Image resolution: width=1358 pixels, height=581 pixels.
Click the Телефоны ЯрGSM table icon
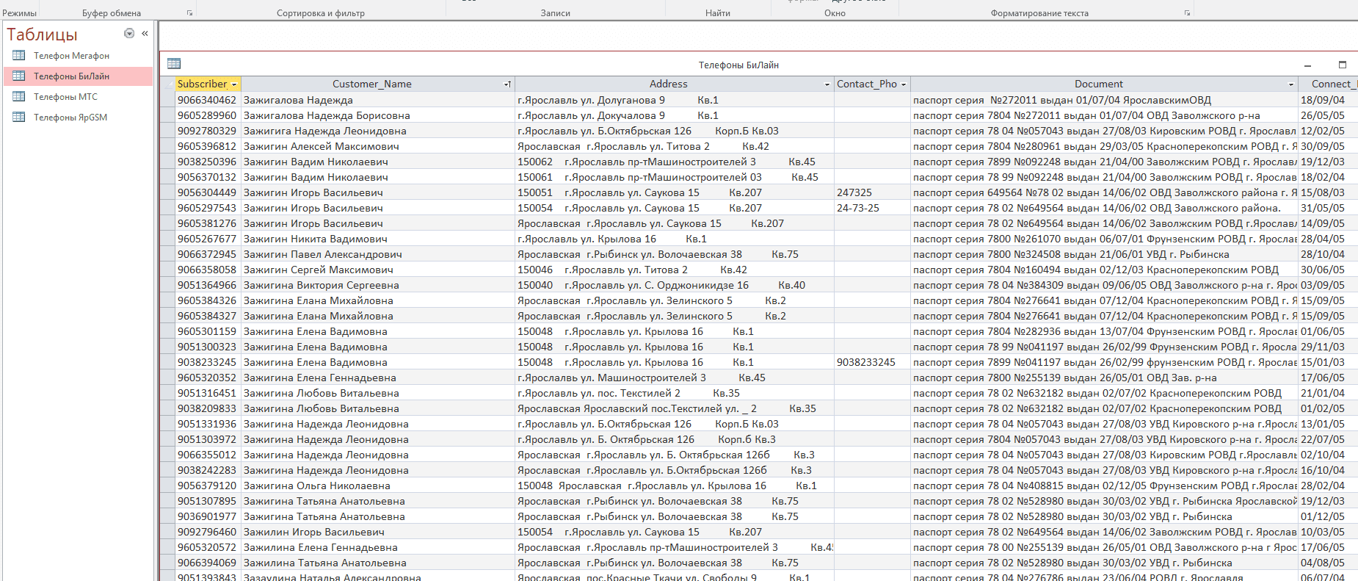pos(19,117)
